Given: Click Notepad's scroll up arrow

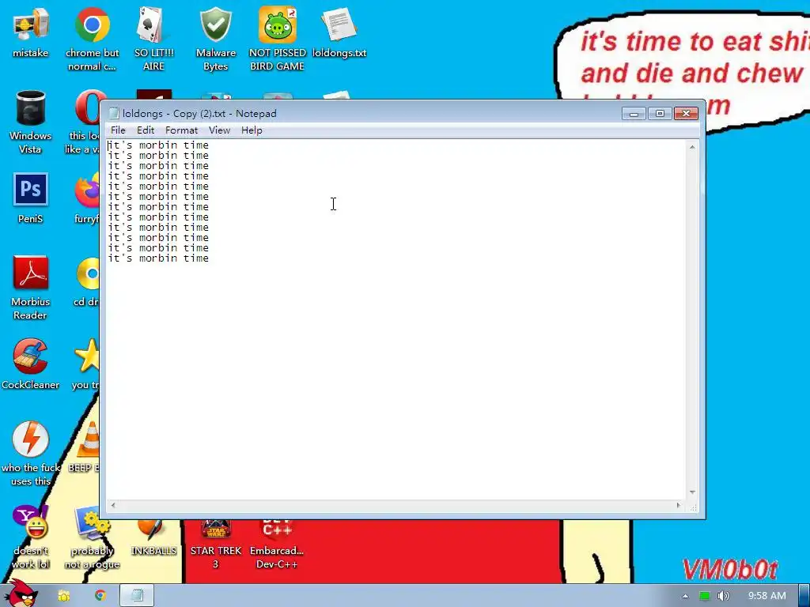Looking at the screenshot, I should click(692, 147).
